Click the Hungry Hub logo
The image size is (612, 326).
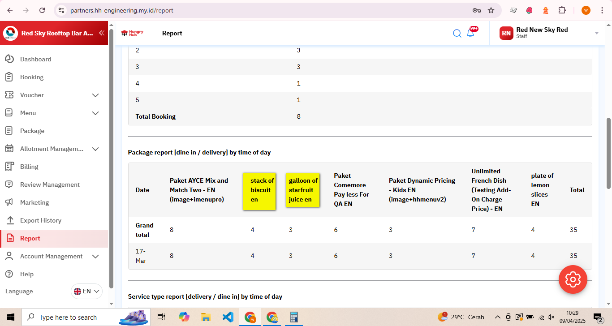[x=132, y=33]
